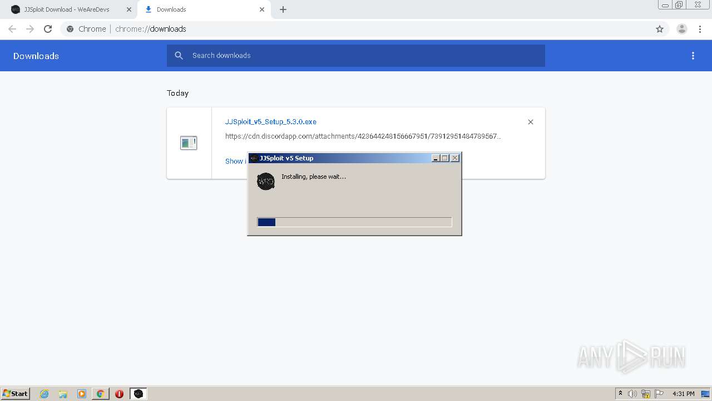Show hidden system tray icons
This screenshot has width=712, height=401.
tap(620, 394)
